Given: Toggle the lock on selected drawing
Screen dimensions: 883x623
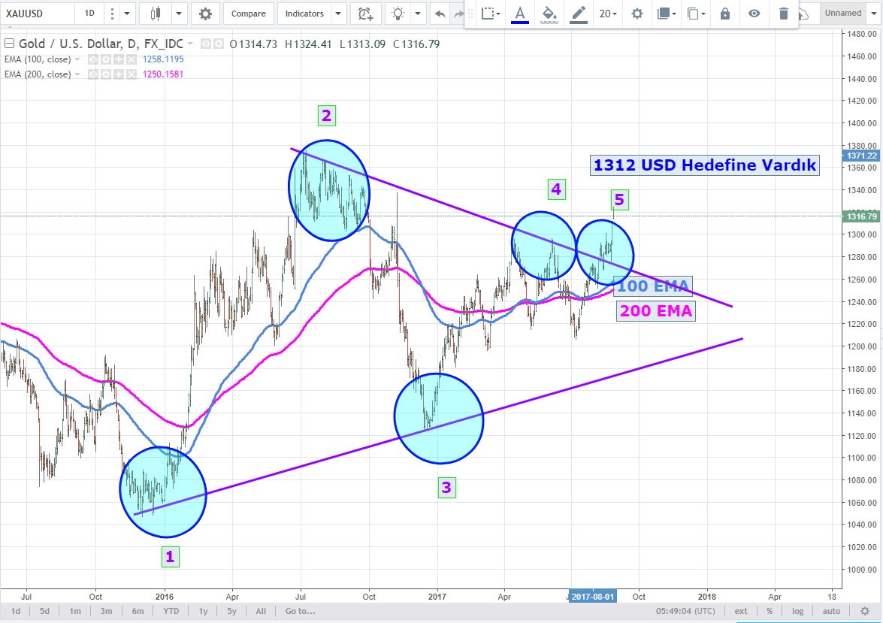Looking at the screenshot, I should click(724, 14).
